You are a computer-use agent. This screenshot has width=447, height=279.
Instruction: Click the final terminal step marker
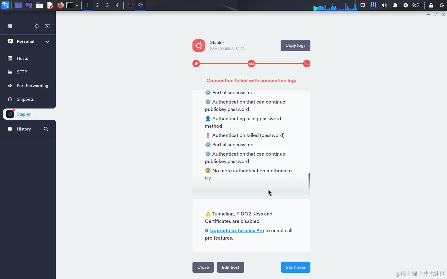(307, 64)
